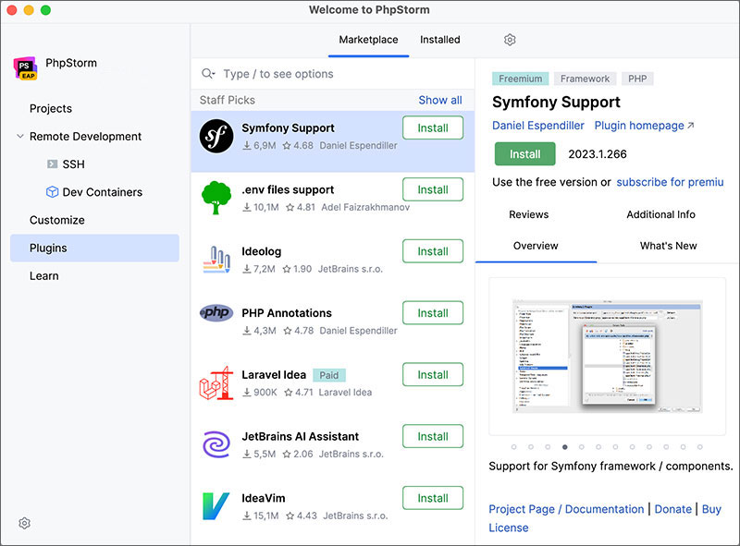Click the Laravel Idea crane icon

[216, 382]
